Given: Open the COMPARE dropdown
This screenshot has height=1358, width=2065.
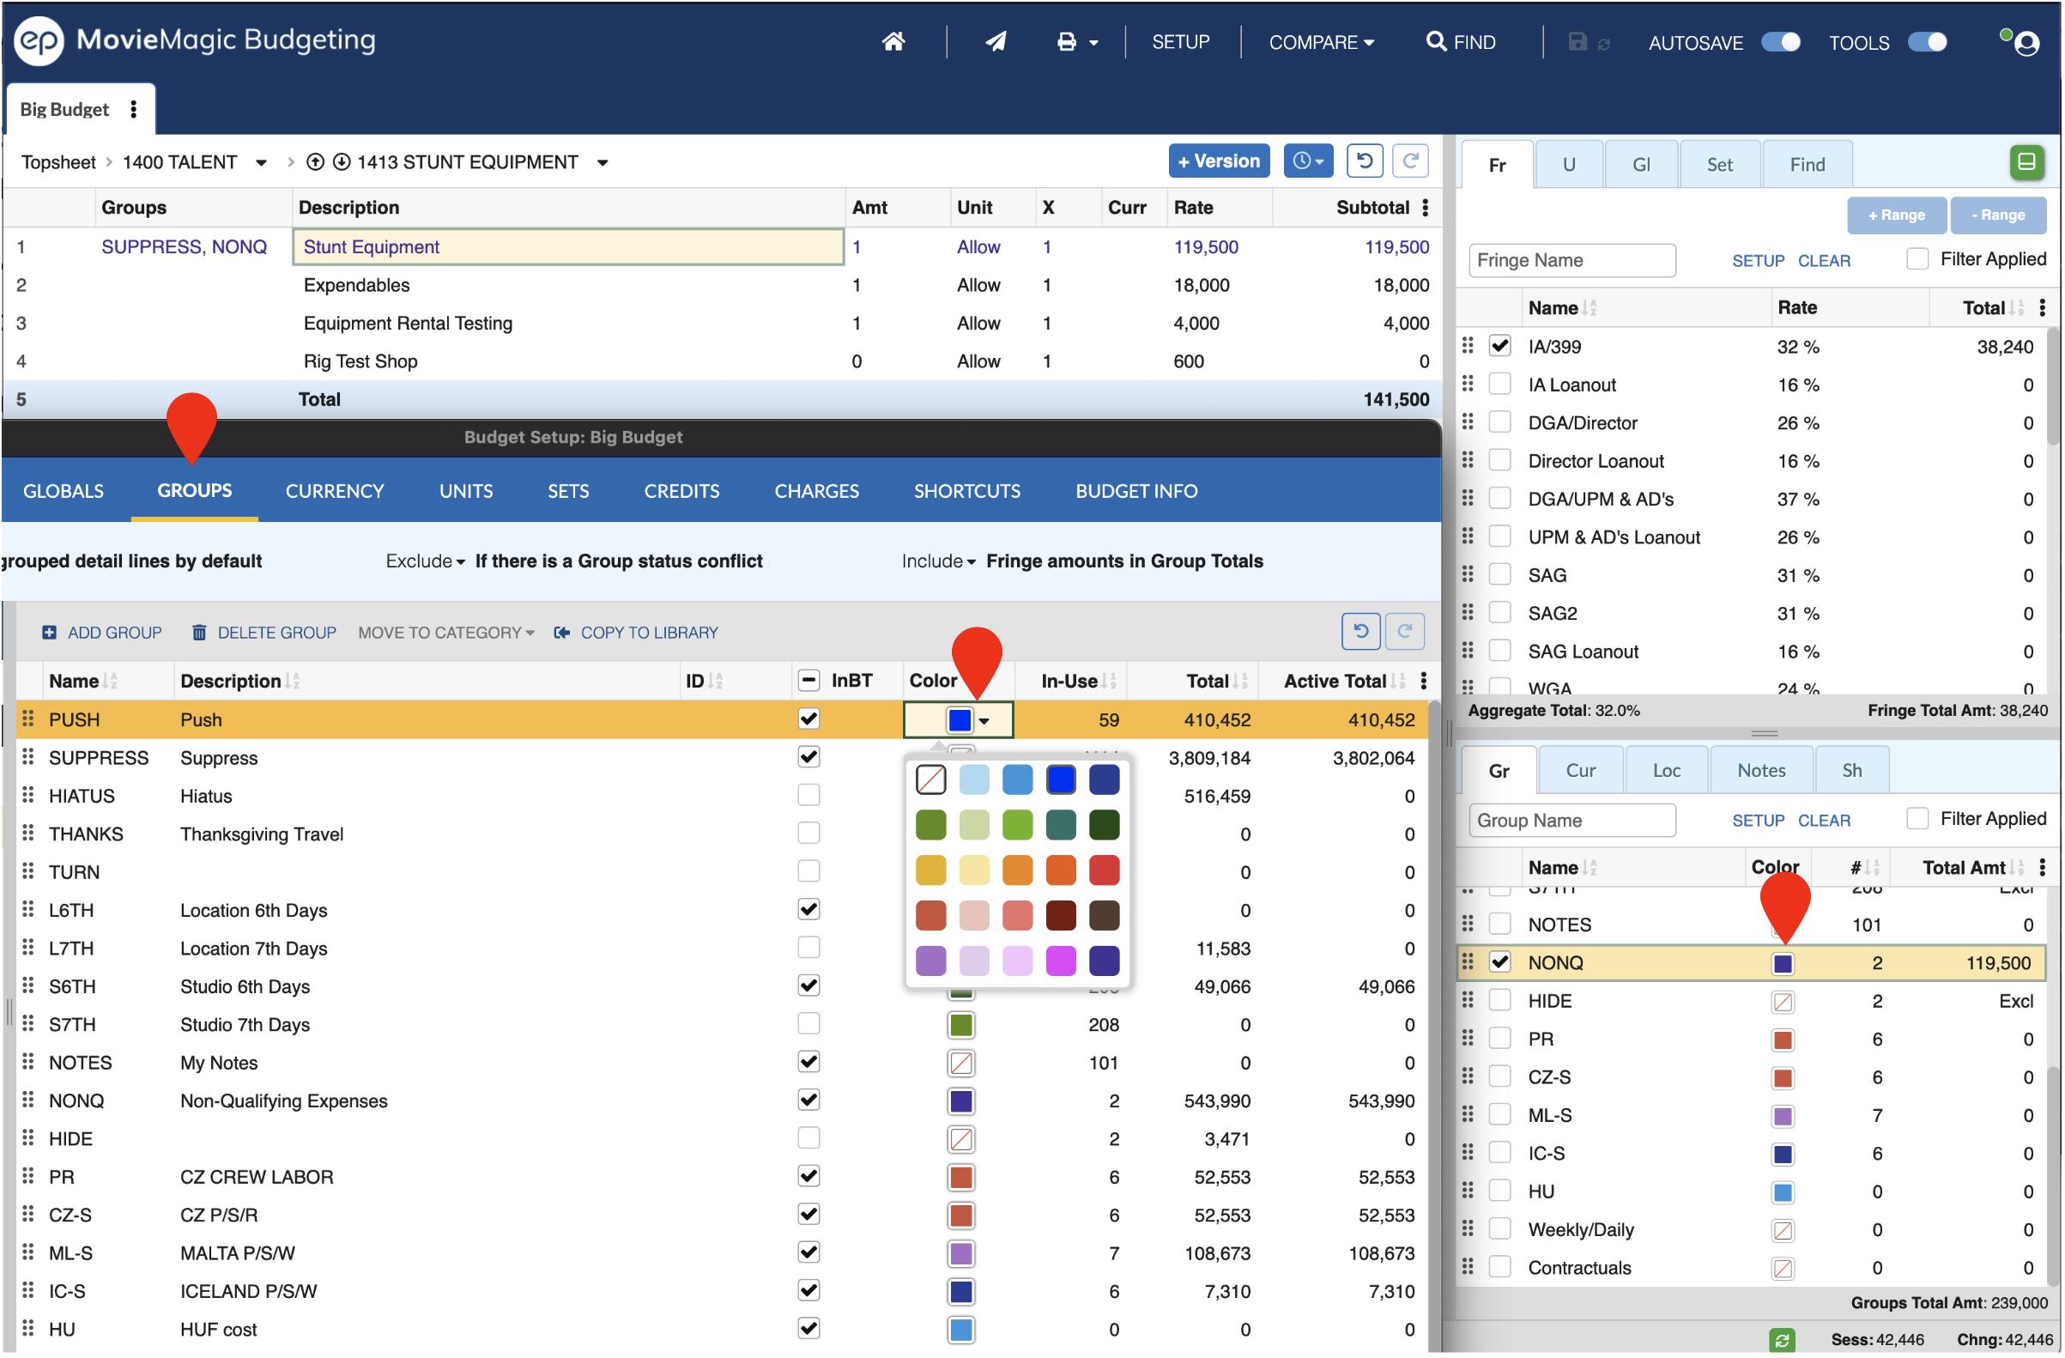Looking at the screenshot, I should pyautogui.click(x=1321, y=42).
